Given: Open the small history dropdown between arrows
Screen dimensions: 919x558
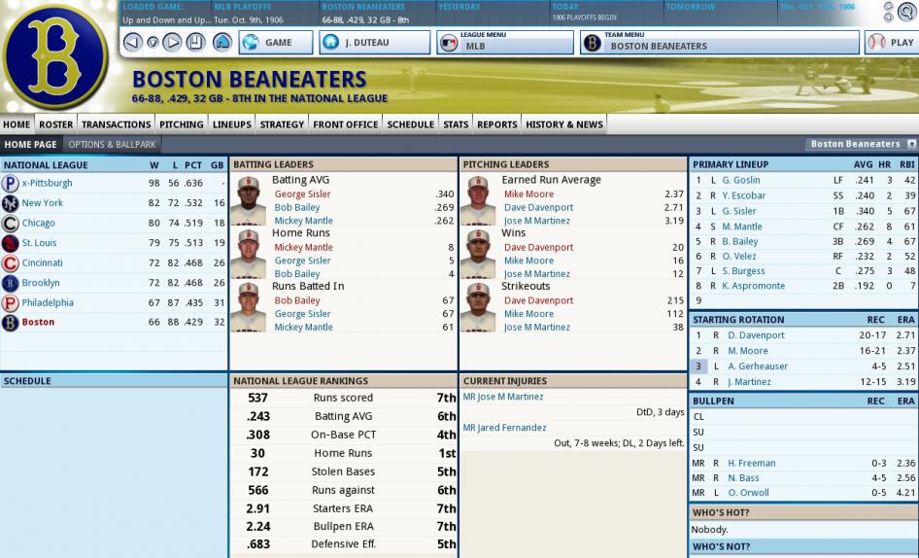Looking at the screenshot, I should point(153,42).
